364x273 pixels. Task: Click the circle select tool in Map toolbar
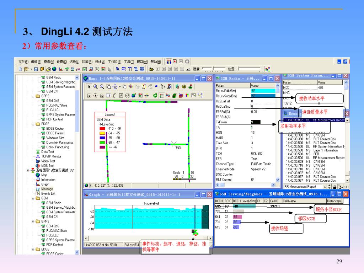click(x=95, y=95)
